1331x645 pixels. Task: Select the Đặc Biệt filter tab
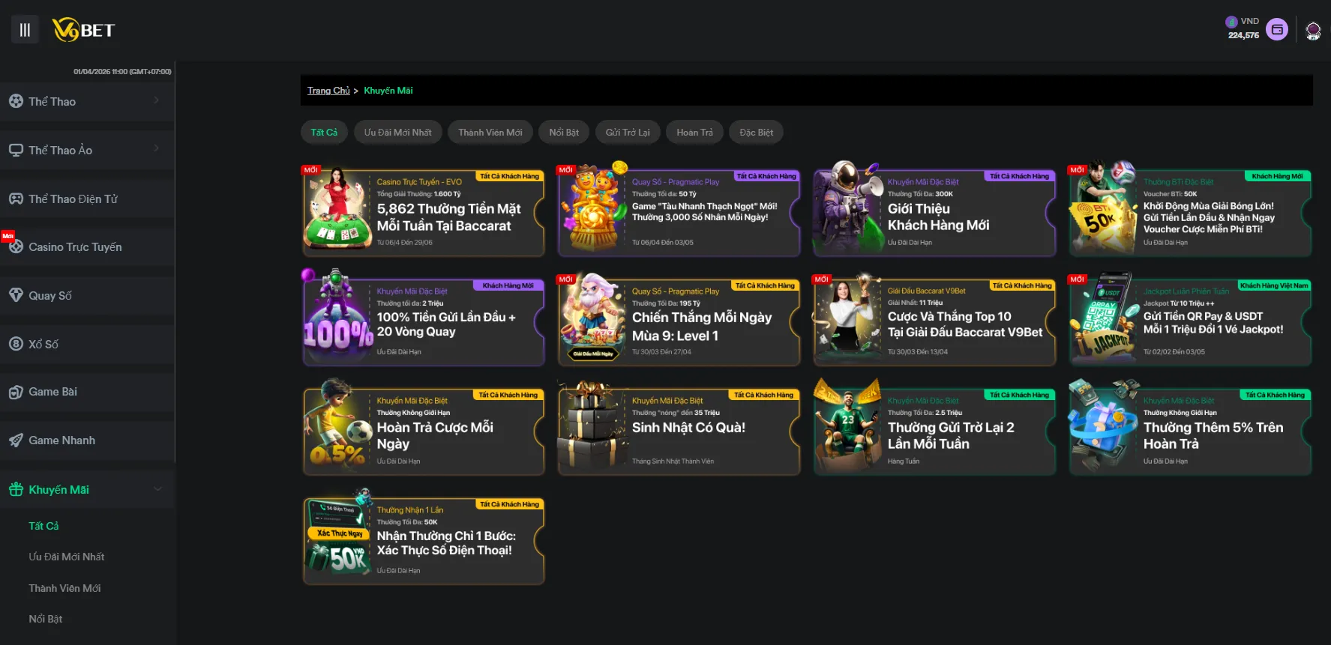(756, 133)
